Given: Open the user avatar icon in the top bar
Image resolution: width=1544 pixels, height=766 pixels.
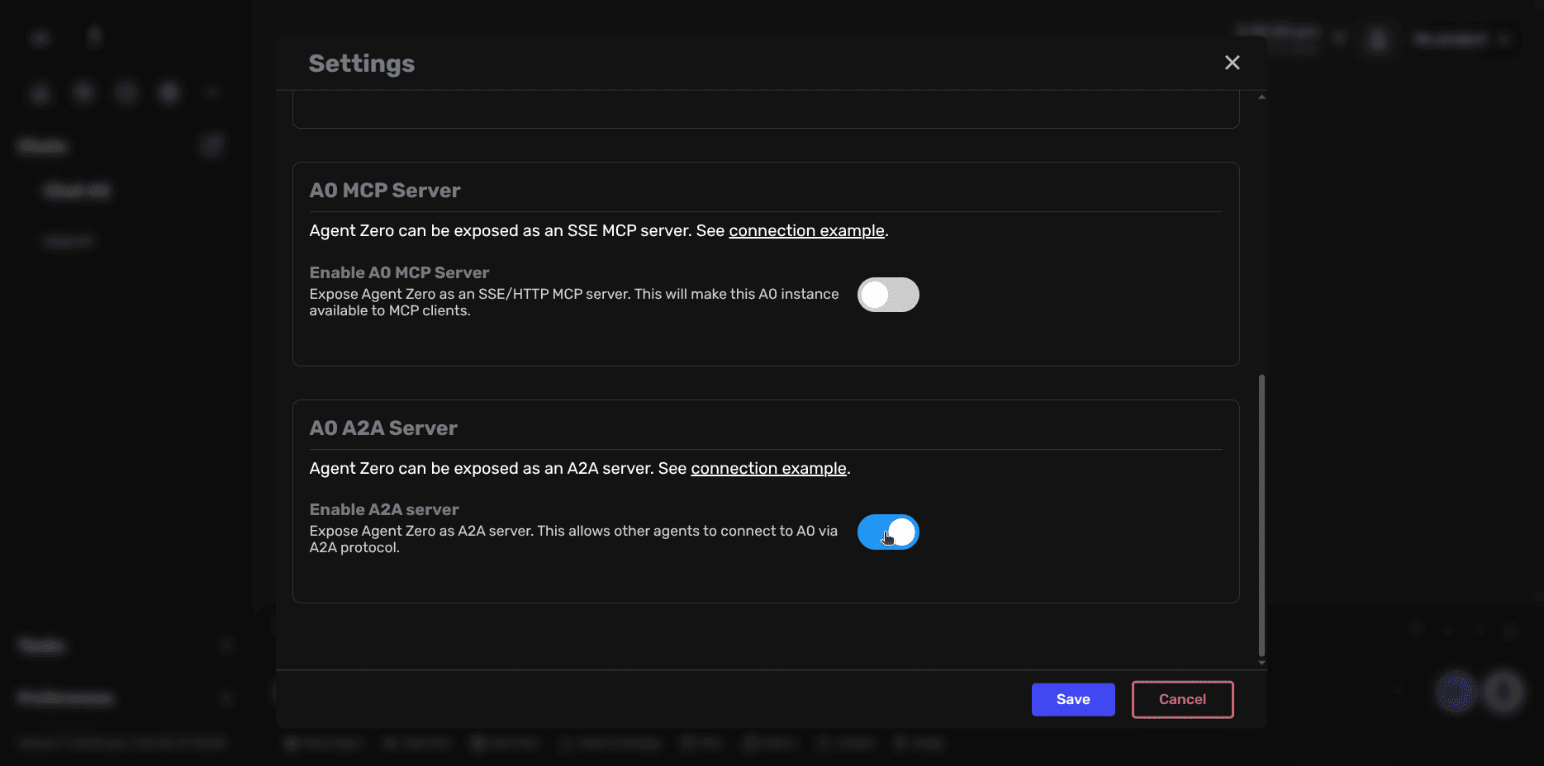Looking at the screenshot, I should (x=1376, y=39).
